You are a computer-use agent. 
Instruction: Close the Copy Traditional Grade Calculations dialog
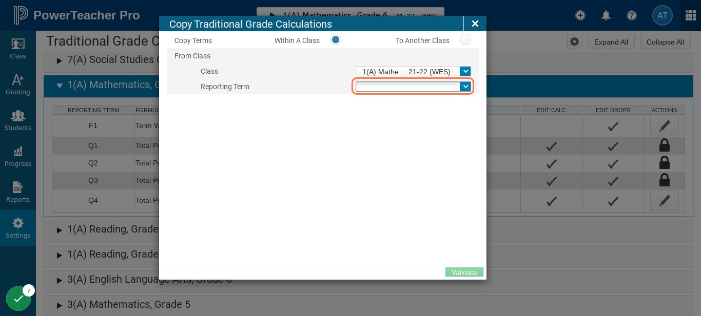[x=475, y=24]
